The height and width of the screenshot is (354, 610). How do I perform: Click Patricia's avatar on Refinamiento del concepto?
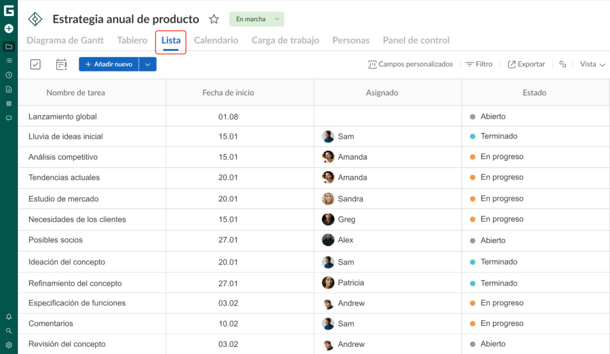(328, 283)
